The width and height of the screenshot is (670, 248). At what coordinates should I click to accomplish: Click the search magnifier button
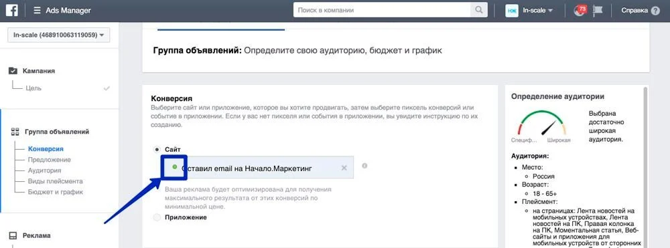(478, 10)
